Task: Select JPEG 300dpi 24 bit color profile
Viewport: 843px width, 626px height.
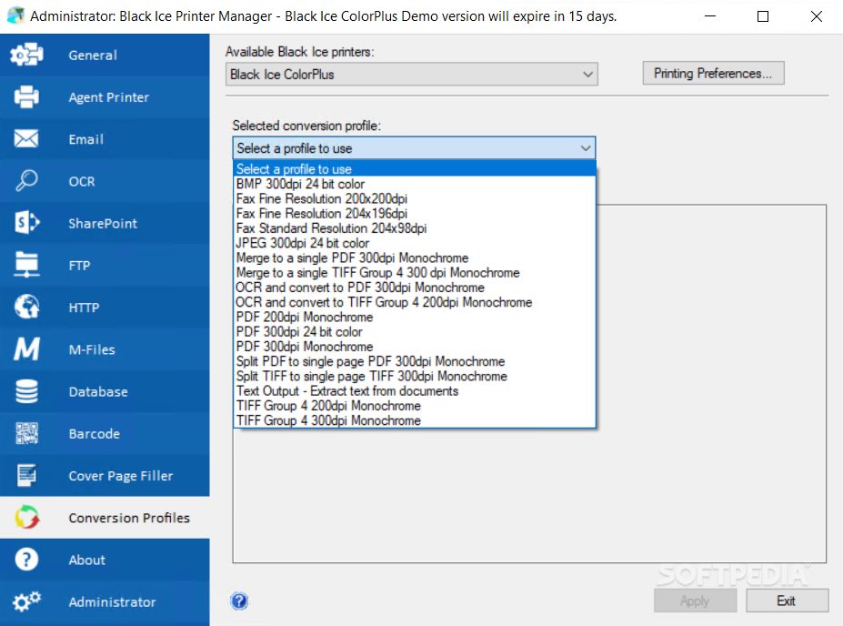Action: pyautogui.click(x=415, y=243)
